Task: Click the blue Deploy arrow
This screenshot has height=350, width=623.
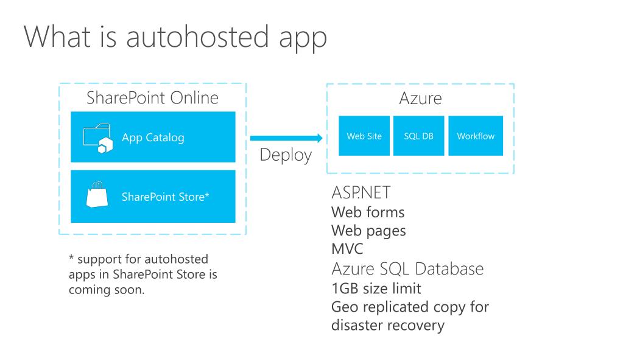Action: pos(286,138)
